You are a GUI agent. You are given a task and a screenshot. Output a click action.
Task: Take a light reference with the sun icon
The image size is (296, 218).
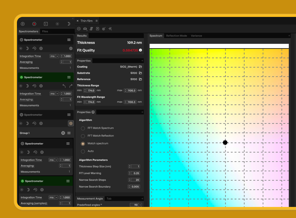[x=58, y=24]
